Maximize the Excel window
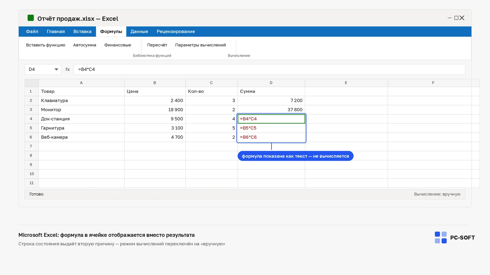 (456, 18)
